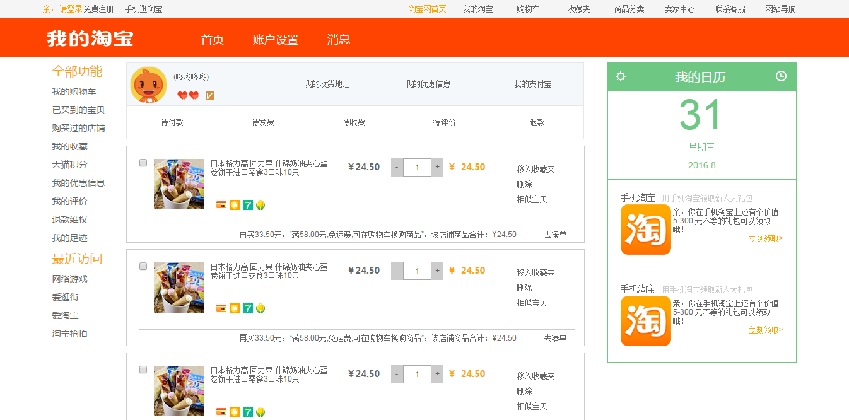Click 删除 for second cart item
Screen dimensions: 849x420
[524, 288]
